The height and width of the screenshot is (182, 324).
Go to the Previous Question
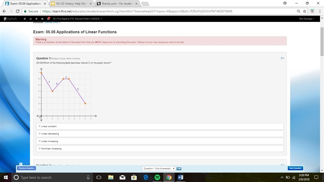[x=26, y=168]
